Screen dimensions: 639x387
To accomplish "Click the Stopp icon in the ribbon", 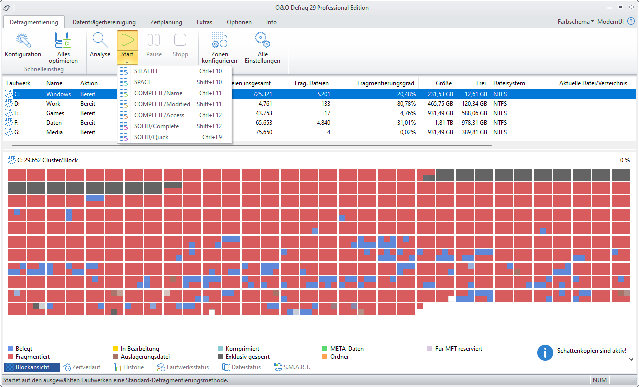I will tap(180, 40).
